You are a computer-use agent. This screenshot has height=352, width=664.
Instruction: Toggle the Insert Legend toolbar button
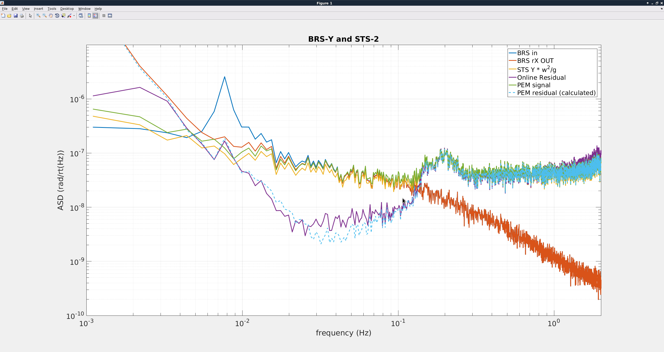pos(95,16)
